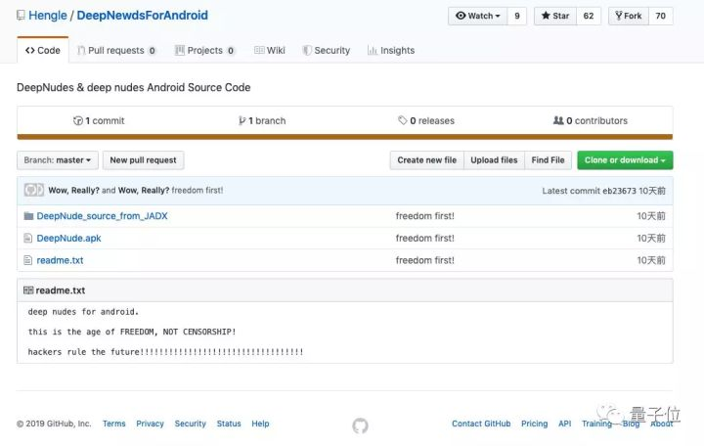Star the repository
Screen dimensions: 704x446
(x=555, y=16)
